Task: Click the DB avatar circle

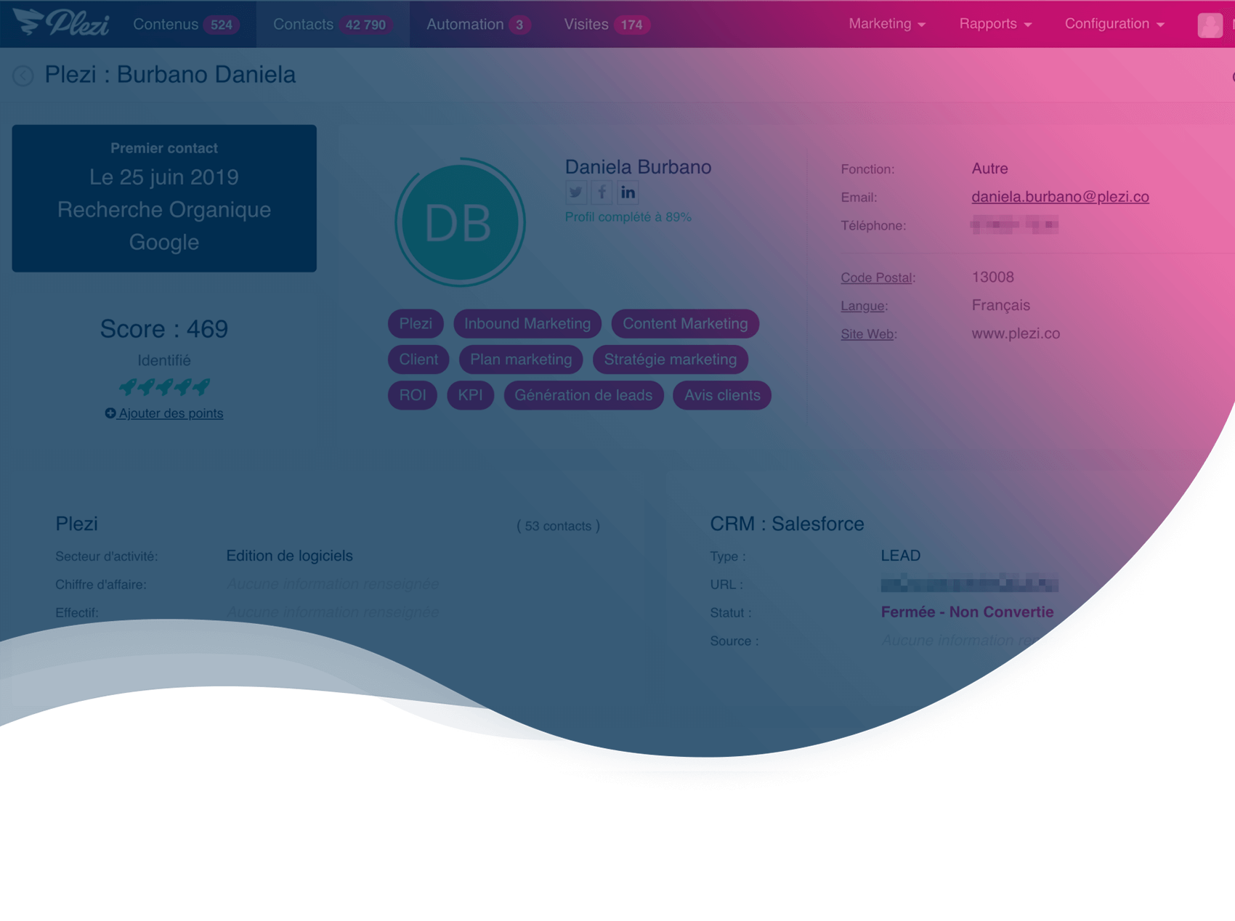Action: click(x=459, y=222)
